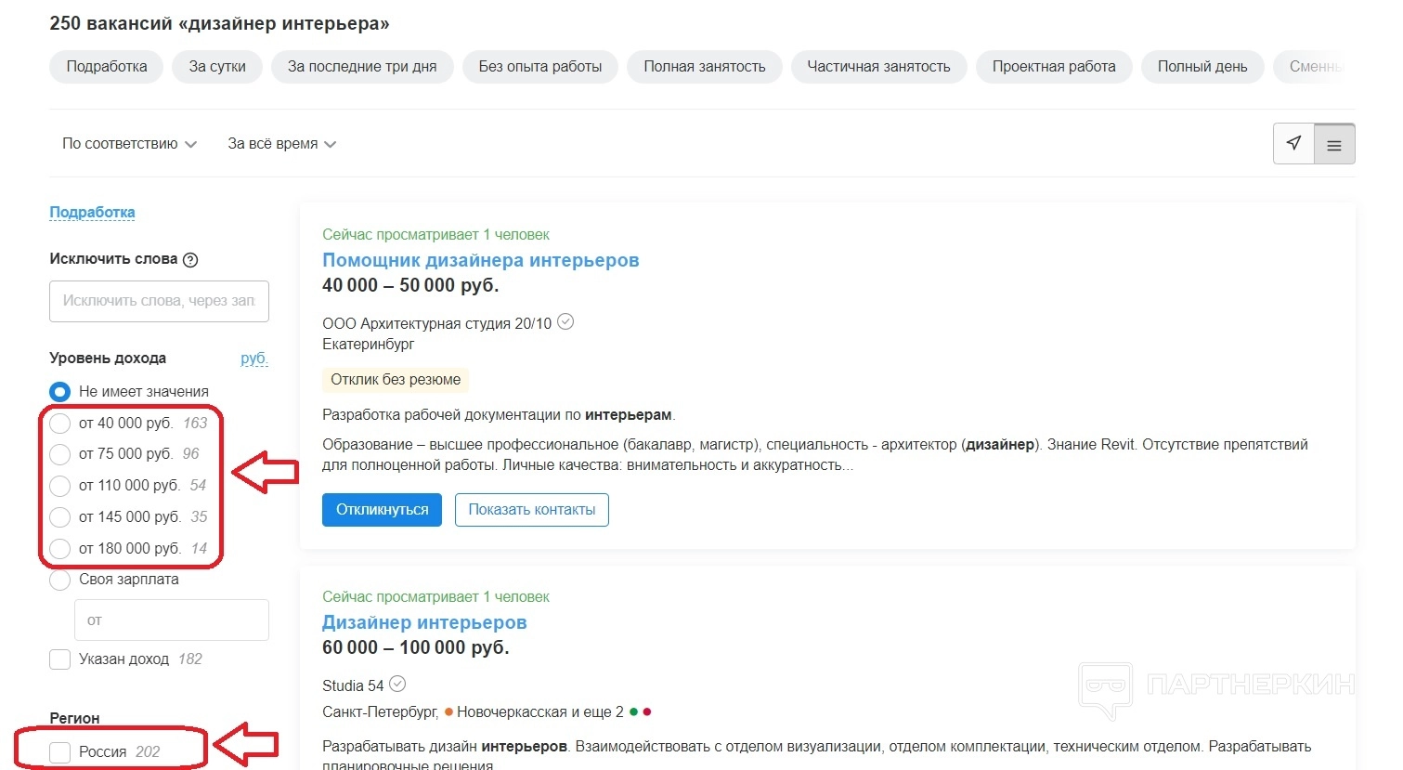
Task: Click verified checkmark next to Studia 54
Action: (397, 685)
